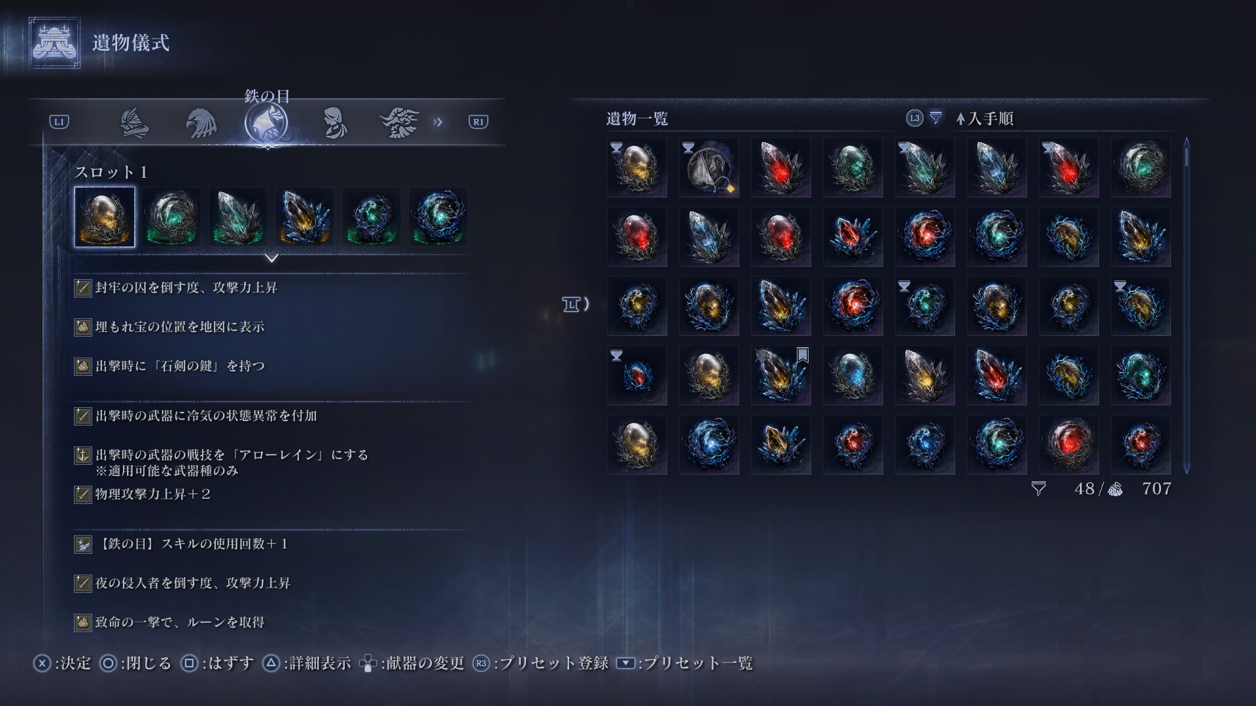The width and height of the screenshot is (1256, 706).
Task: Click the R1 next character button
Action: (x=478, y=122)
